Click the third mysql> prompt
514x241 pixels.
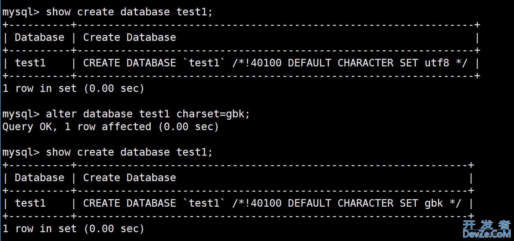[21, 153]
